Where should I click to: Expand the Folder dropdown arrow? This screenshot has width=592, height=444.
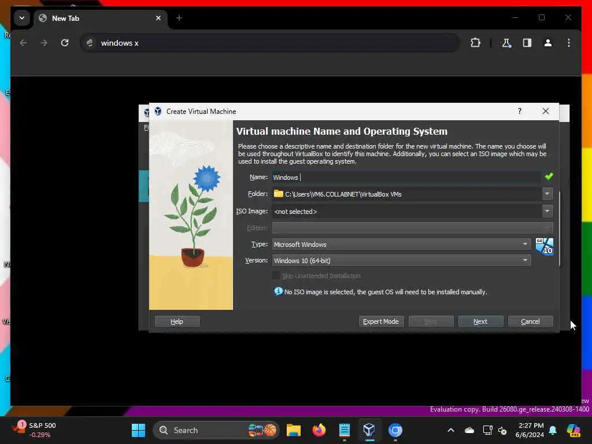coord(547,194)
